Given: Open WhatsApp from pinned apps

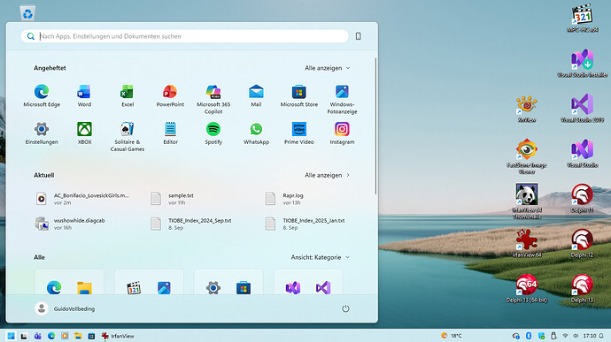Looking at the screenshot, I should coord(256,133).
